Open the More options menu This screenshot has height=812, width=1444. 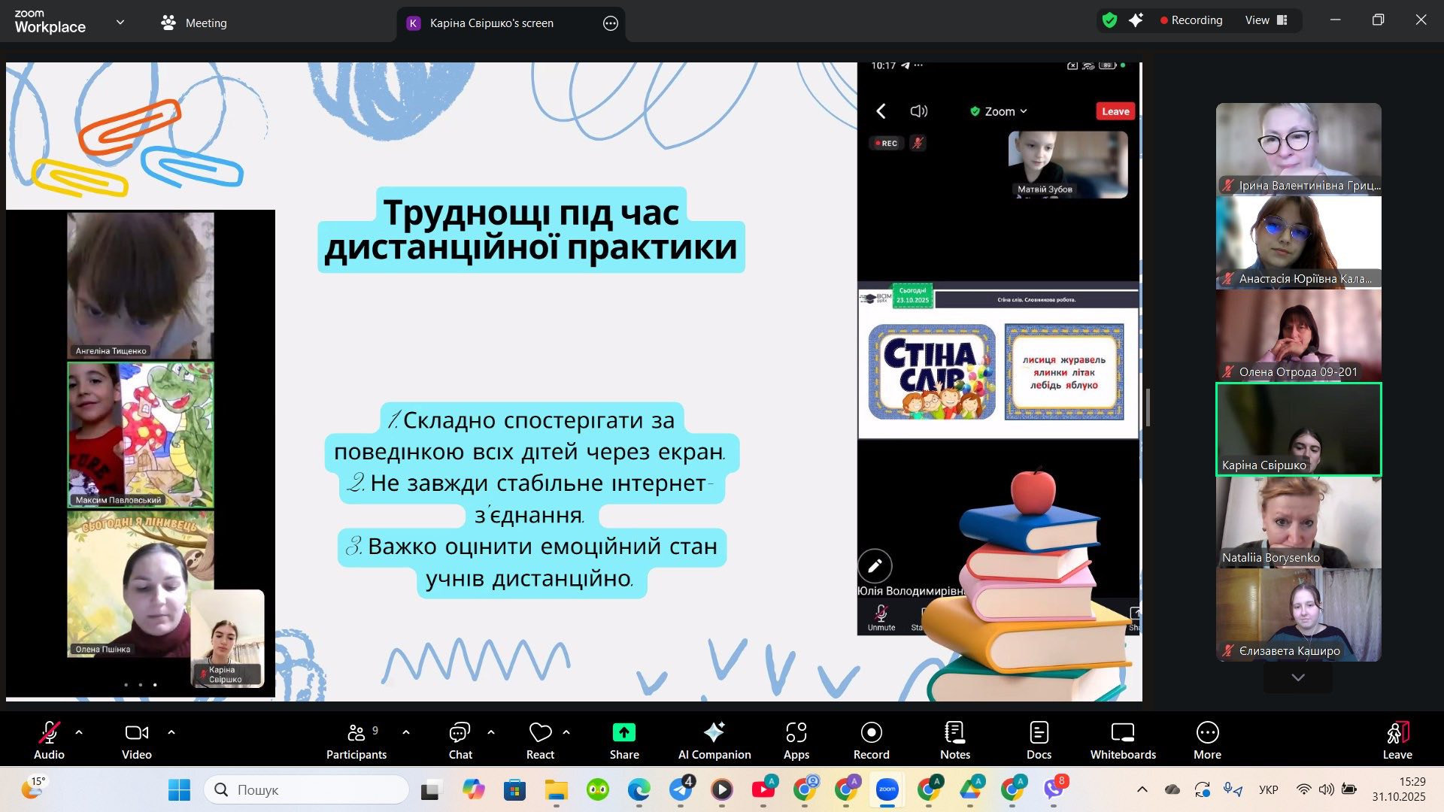(x=1207, y=740)
